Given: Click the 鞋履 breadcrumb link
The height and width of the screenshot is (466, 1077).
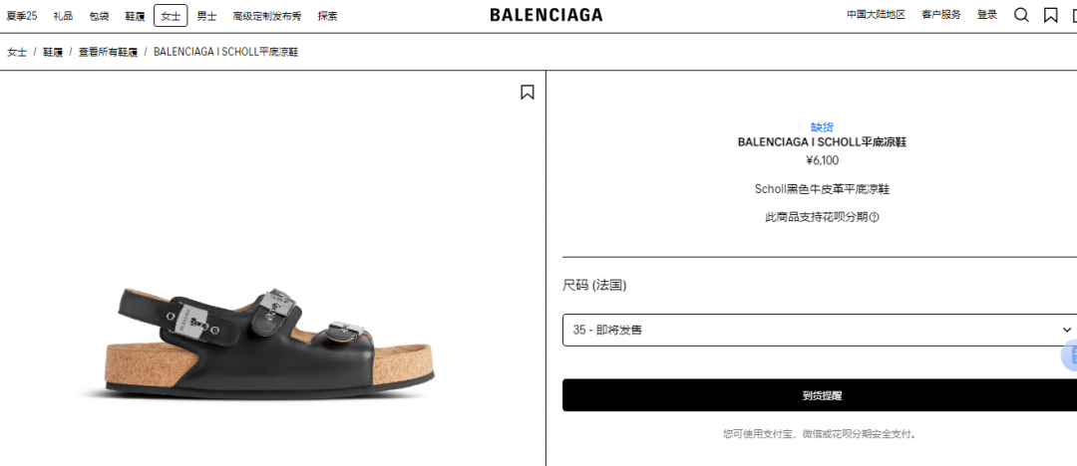Looking at the screenshot, I should [x=53, y=52].
